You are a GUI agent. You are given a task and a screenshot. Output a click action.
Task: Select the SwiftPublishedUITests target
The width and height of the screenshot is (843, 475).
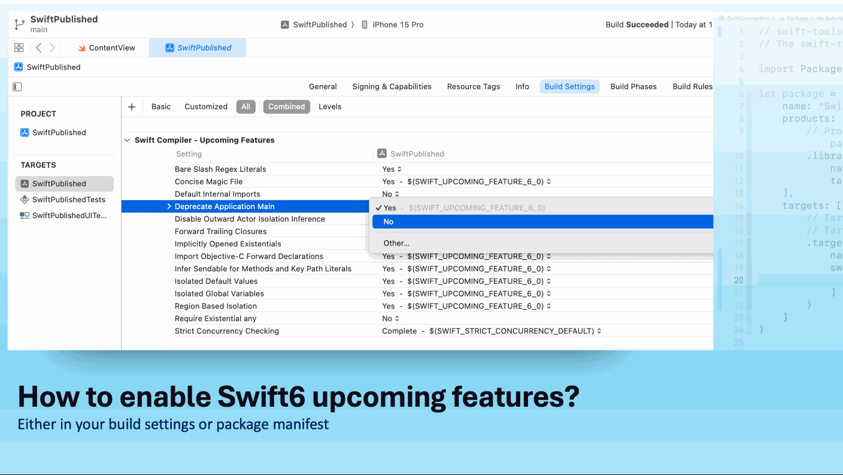point(64,216)
